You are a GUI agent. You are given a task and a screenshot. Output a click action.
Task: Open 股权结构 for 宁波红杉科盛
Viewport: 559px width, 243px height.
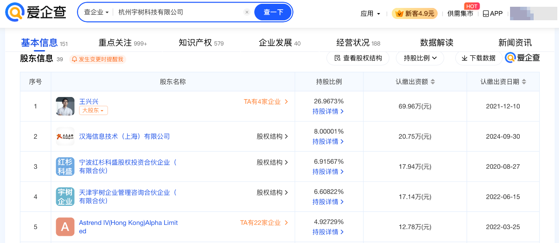tap(272, 162)
